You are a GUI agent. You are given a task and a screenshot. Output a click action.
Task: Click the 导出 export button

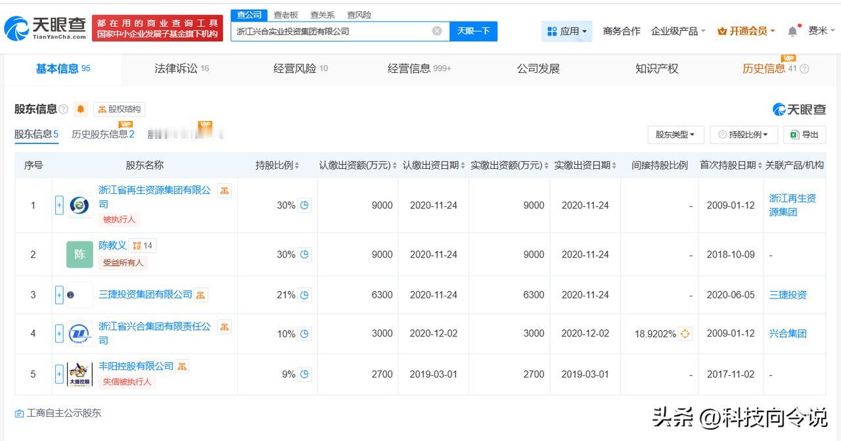coord(804,135)
